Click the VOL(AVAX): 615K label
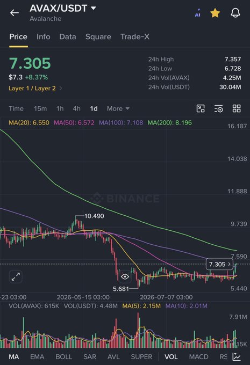 tap(34, 306)
